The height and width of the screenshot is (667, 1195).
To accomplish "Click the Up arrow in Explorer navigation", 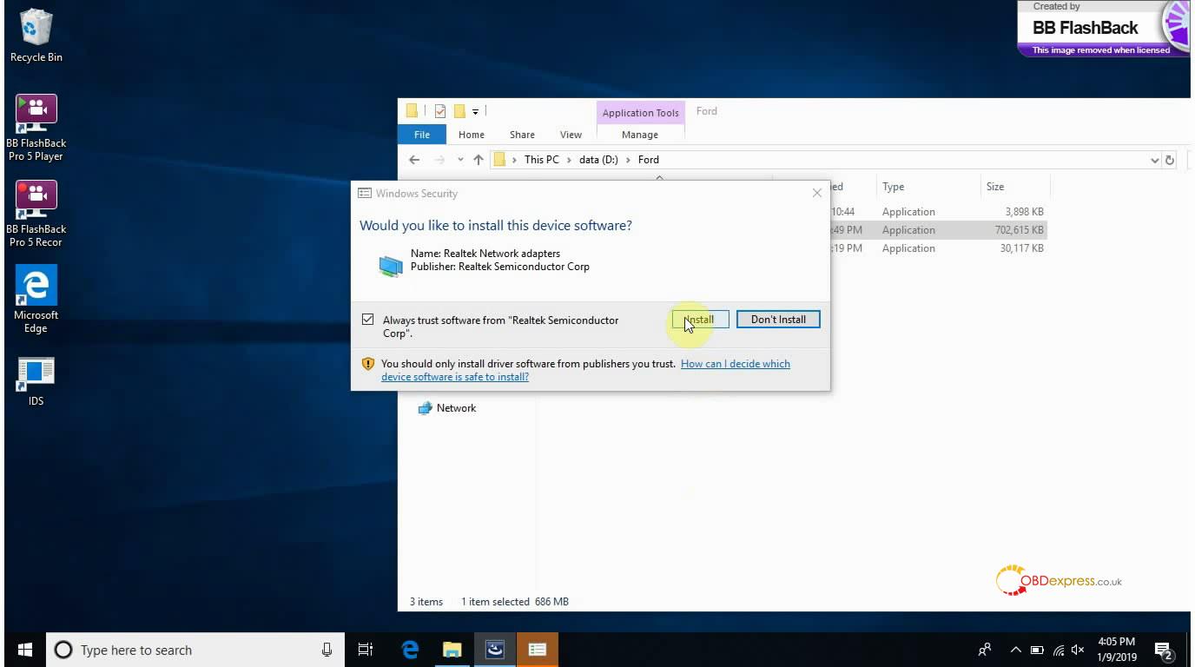I will [478, 160].
